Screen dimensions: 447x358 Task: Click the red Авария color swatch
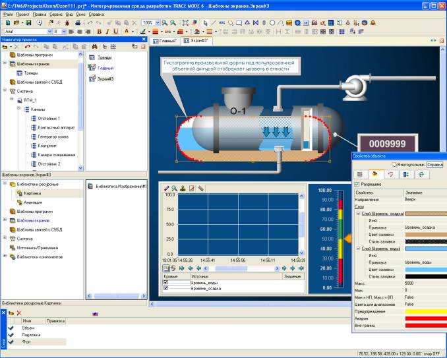coord(425,318)
